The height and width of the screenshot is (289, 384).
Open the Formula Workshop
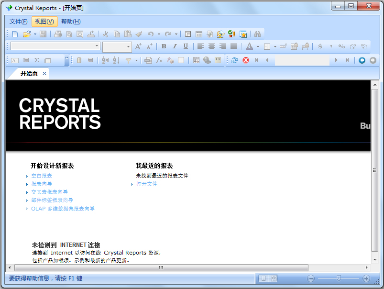tap(159, 60)
